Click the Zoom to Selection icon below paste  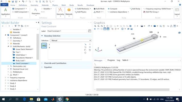click(x=85, y=53)
